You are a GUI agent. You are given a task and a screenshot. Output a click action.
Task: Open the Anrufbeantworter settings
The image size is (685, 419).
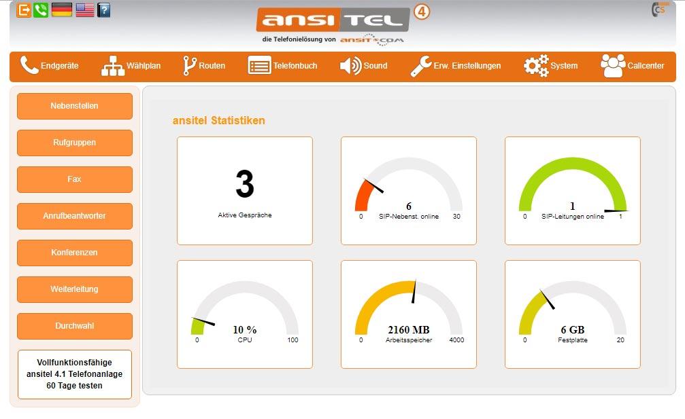click(x=75, y=216)
